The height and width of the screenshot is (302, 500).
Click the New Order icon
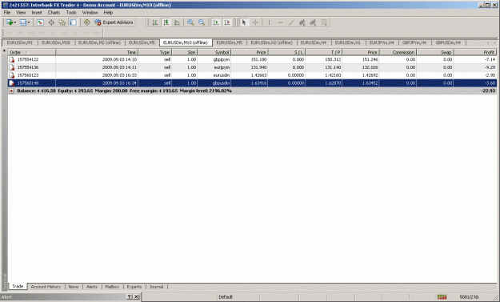87,22
